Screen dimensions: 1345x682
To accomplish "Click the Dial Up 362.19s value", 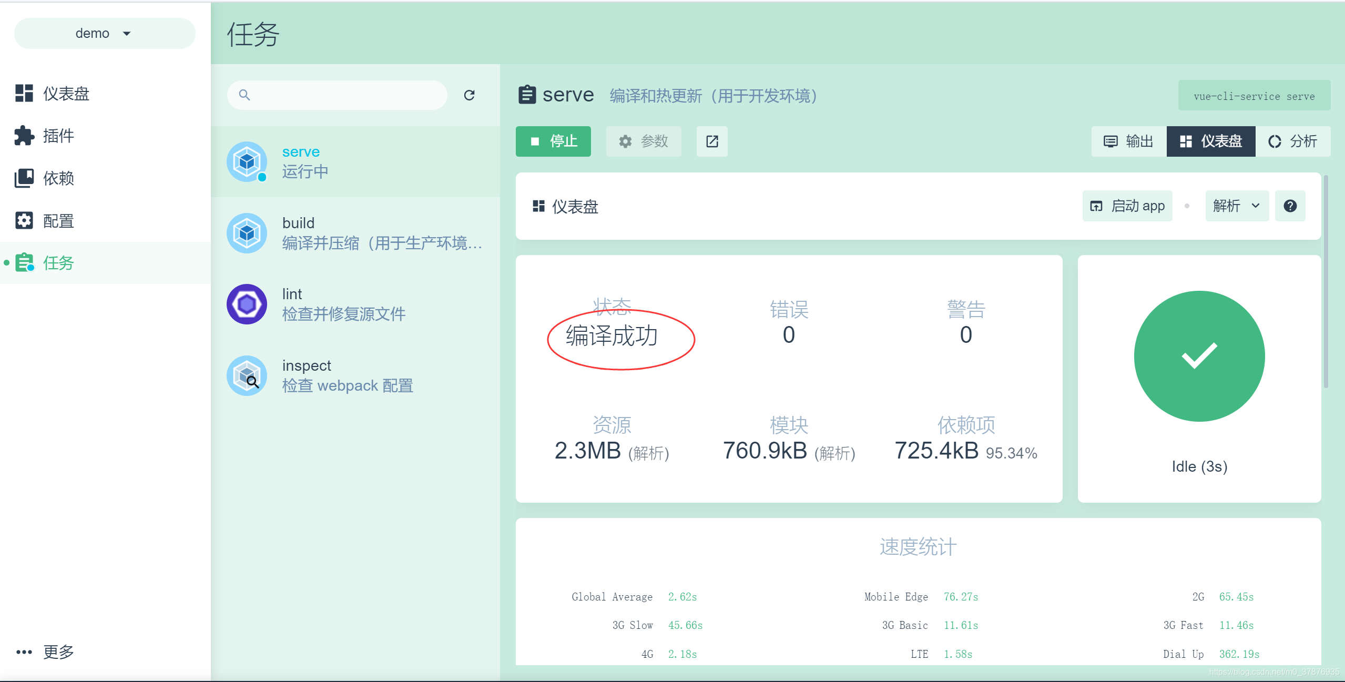I will tap(1239, 654).
